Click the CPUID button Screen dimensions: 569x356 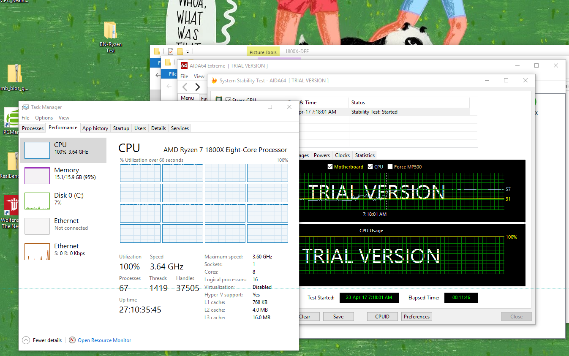pyautogui.click(x=382, y=317)
